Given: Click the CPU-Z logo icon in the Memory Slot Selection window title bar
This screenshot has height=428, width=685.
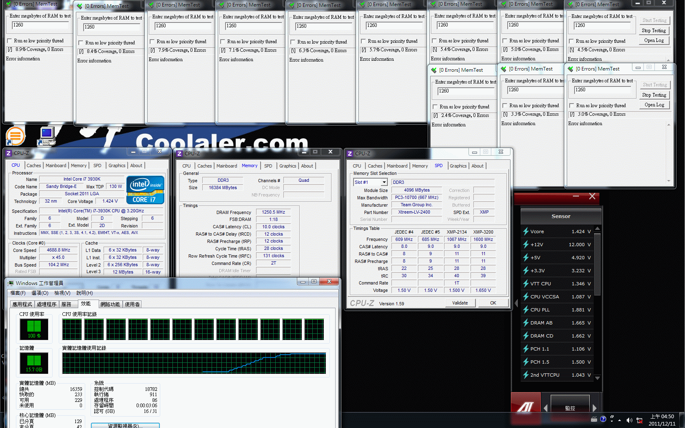Looking at the screenshot, I should tap(350, 154).
